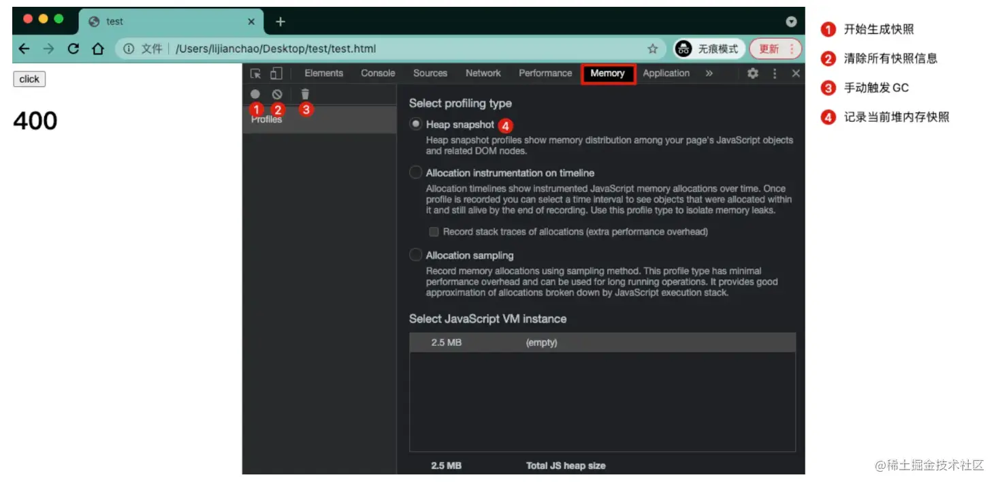Screen dimensions: 998x486
Task: Select the Profiles sidebar item
Action: point(319,120)
